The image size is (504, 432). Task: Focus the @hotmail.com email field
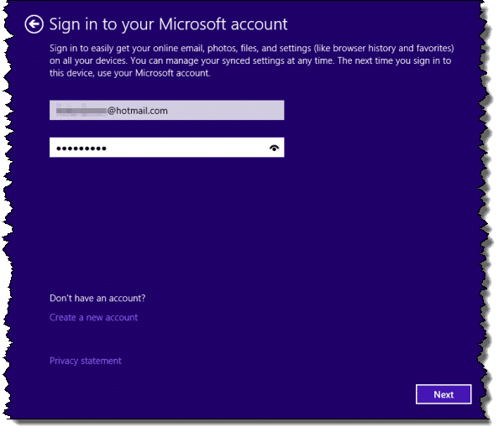[x=167, y=111]
